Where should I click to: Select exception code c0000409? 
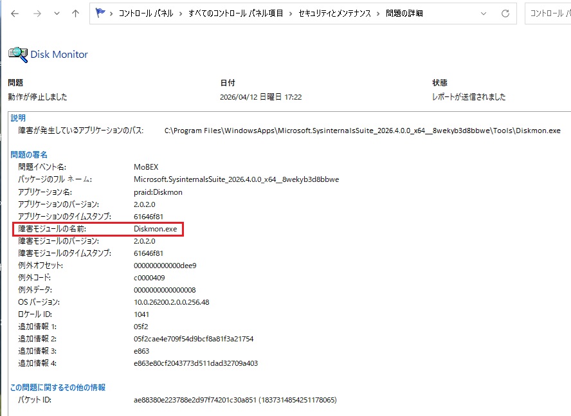click(x=149, y=278)
